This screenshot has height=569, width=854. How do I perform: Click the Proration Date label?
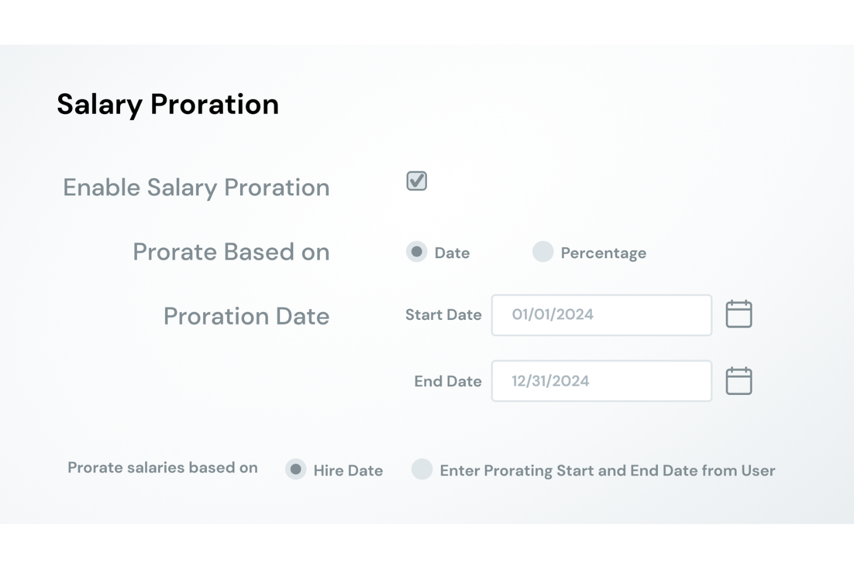(246, 315)
